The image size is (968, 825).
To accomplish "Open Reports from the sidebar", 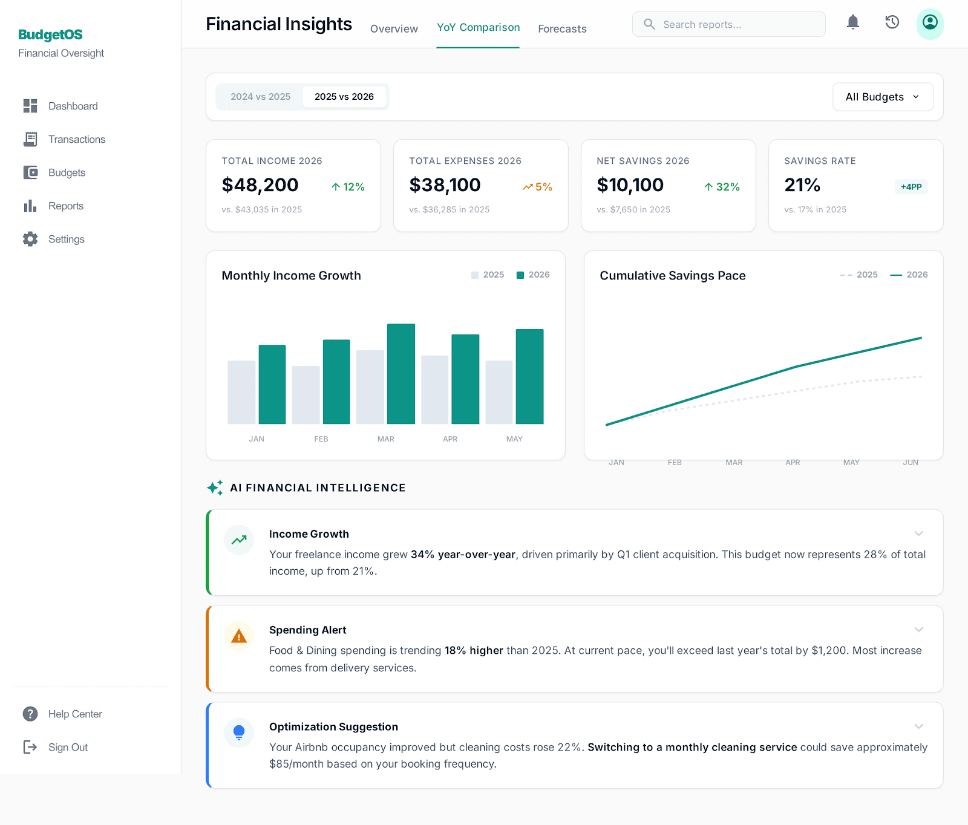I will (x=65, y=206).
